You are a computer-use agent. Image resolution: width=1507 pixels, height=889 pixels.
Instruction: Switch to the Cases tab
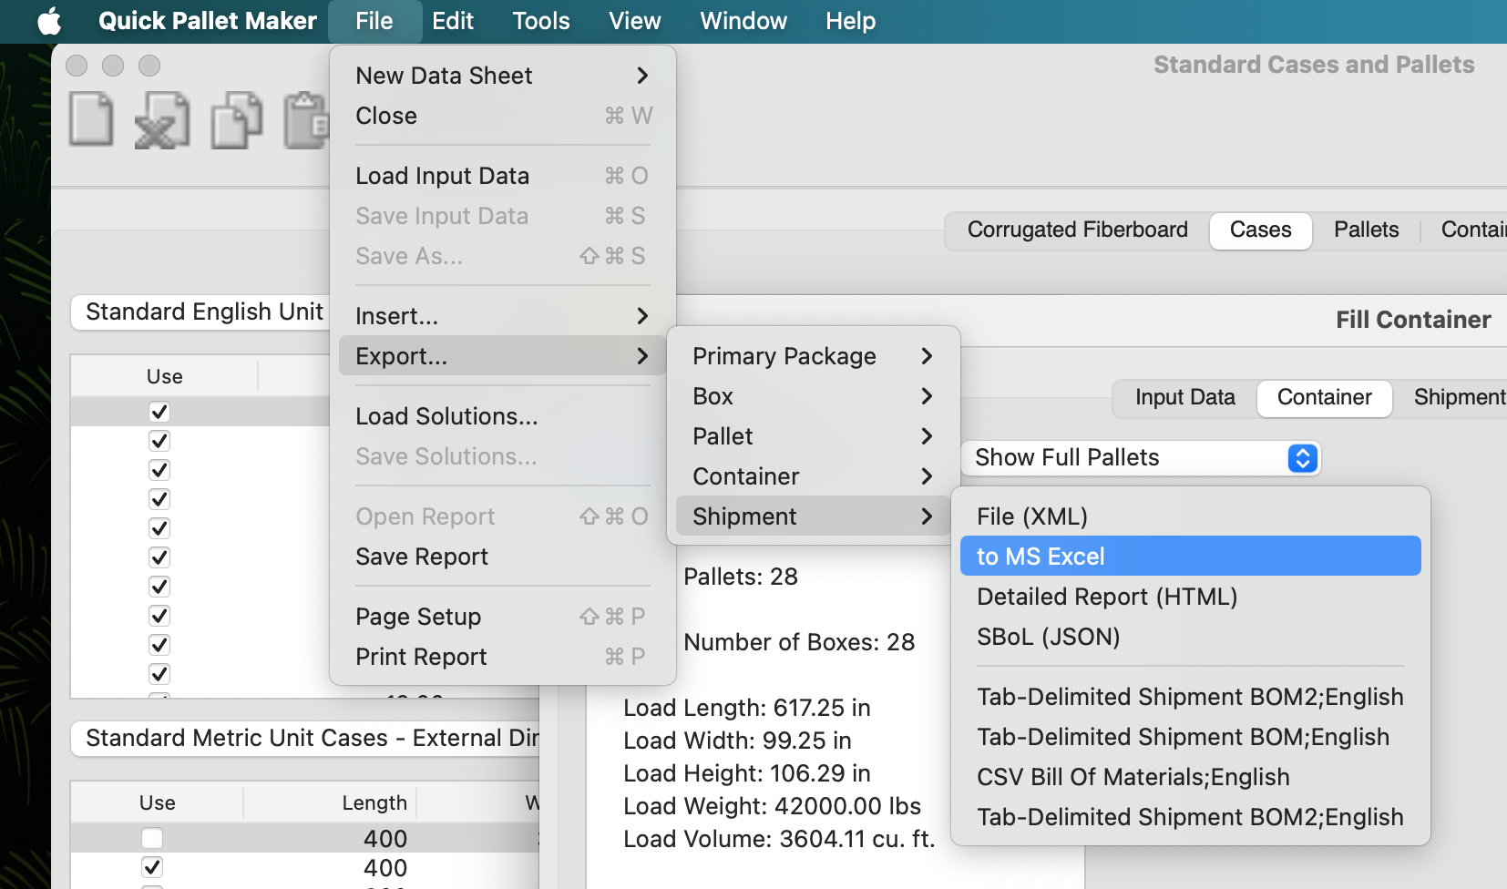pos(1260,230)
